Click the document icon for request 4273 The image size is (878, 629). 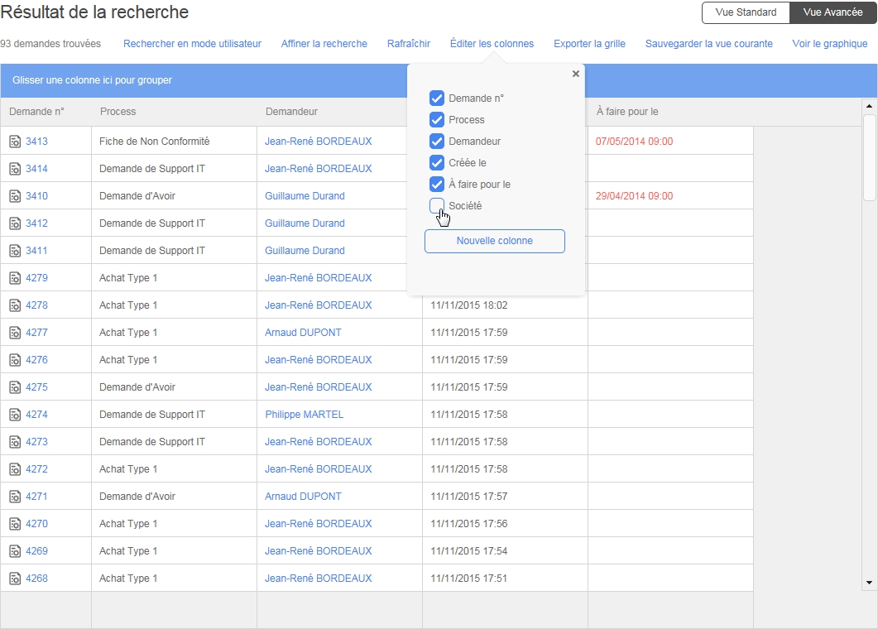(x=15, y=442)
